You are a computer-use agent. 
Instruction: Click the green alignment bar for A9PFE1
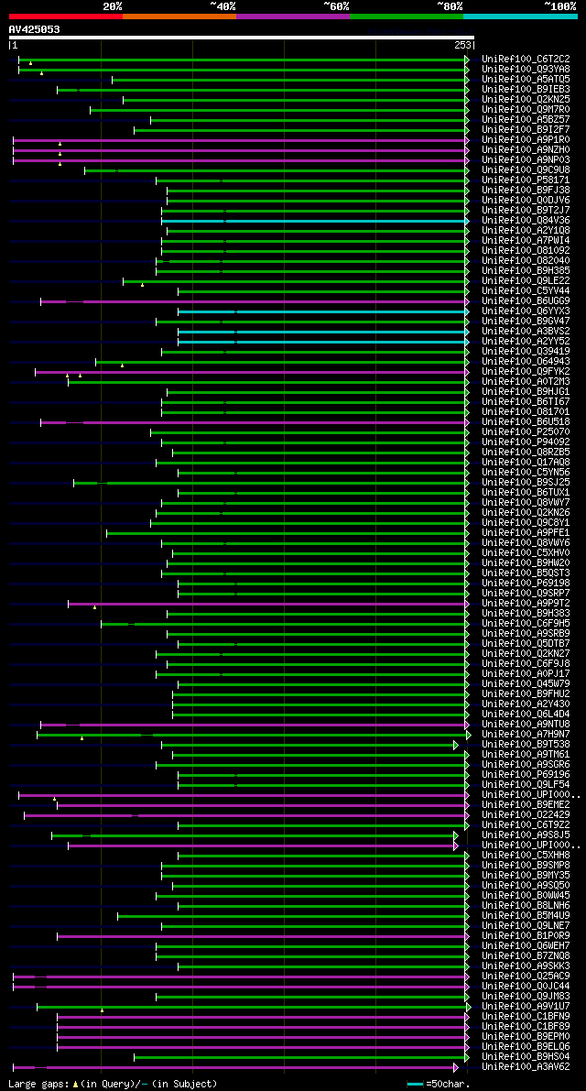[288, 533]
